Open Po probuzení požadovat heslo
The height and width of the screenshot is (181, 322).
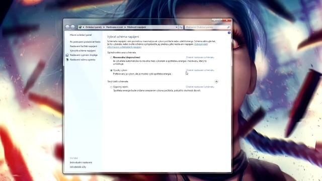[85, 42]
